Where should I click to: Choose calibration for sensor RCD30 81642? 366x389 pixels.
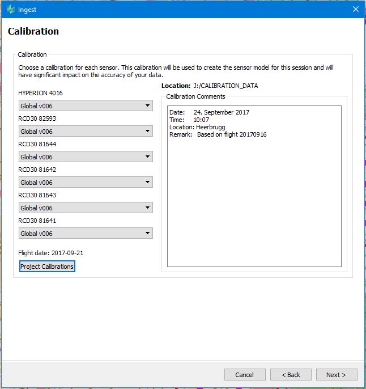click(x=86, y=182)
